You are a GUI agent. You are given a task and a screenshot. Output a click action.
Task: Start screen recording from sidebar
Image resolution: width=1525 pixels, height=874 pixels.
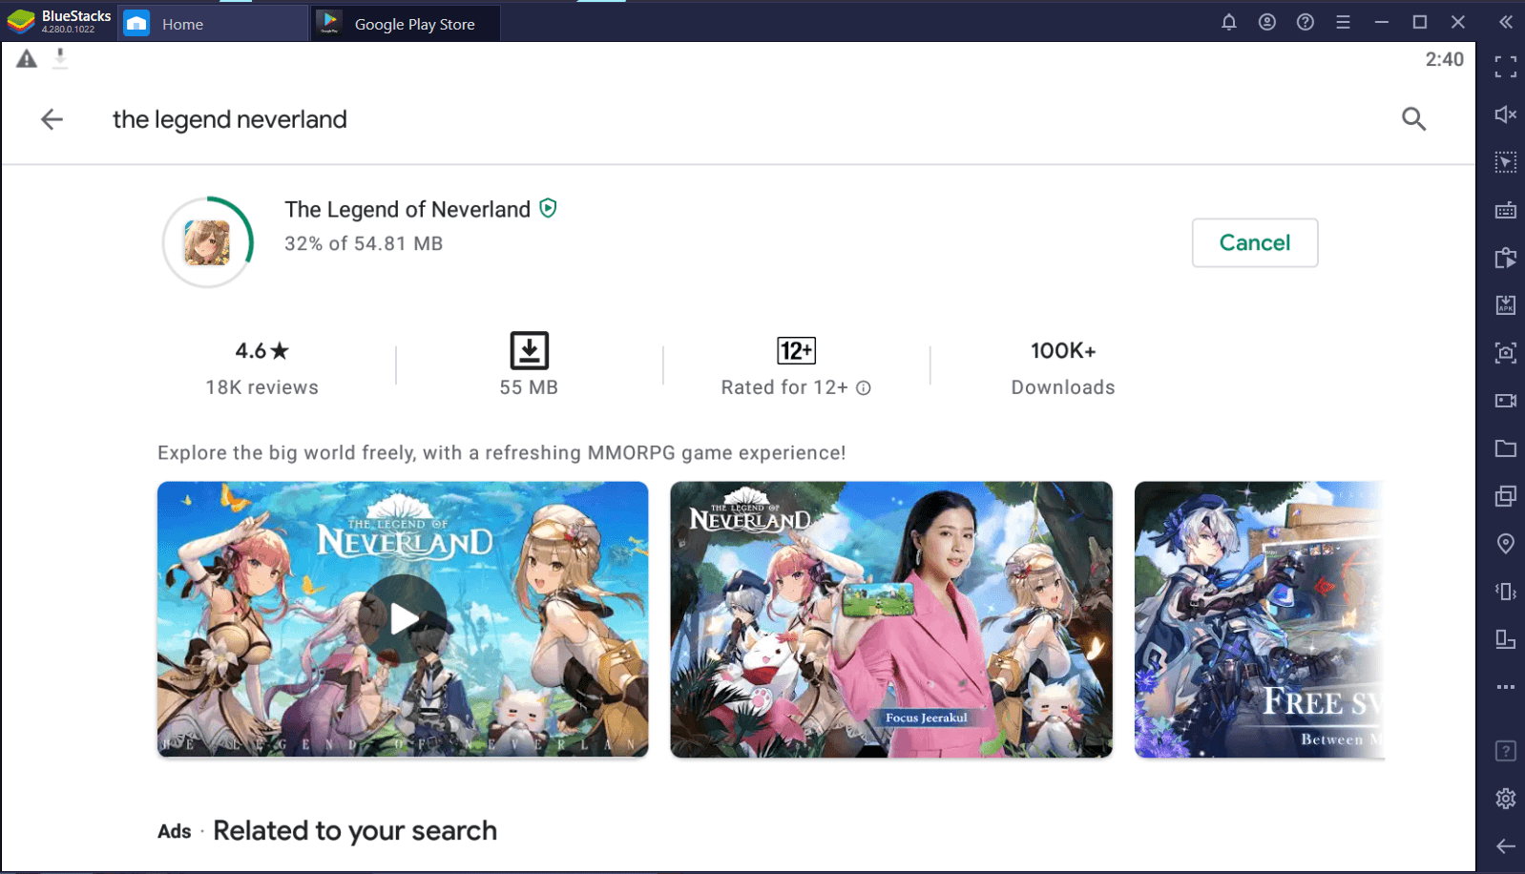click(x=1505, y=401)
